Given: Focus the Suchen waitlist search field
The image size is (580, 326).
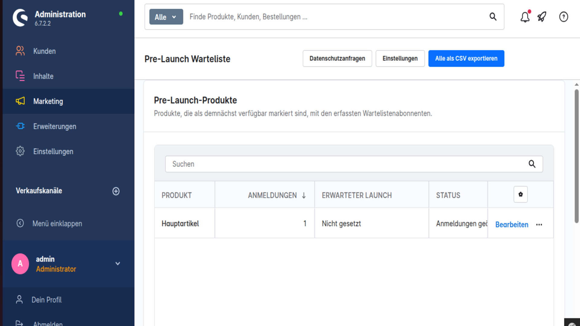Looking at the screenshot, I should (x=354, y=164).
